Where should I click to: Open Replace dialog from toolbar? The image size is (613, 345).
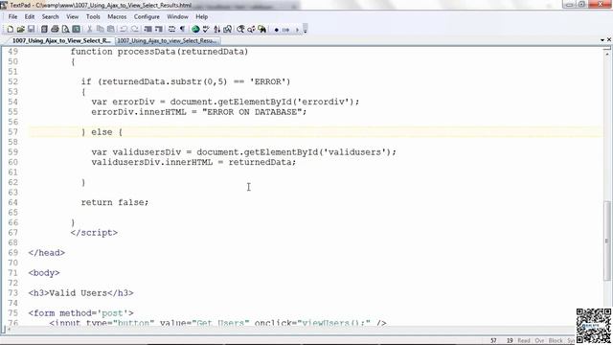tap(251, 30)
